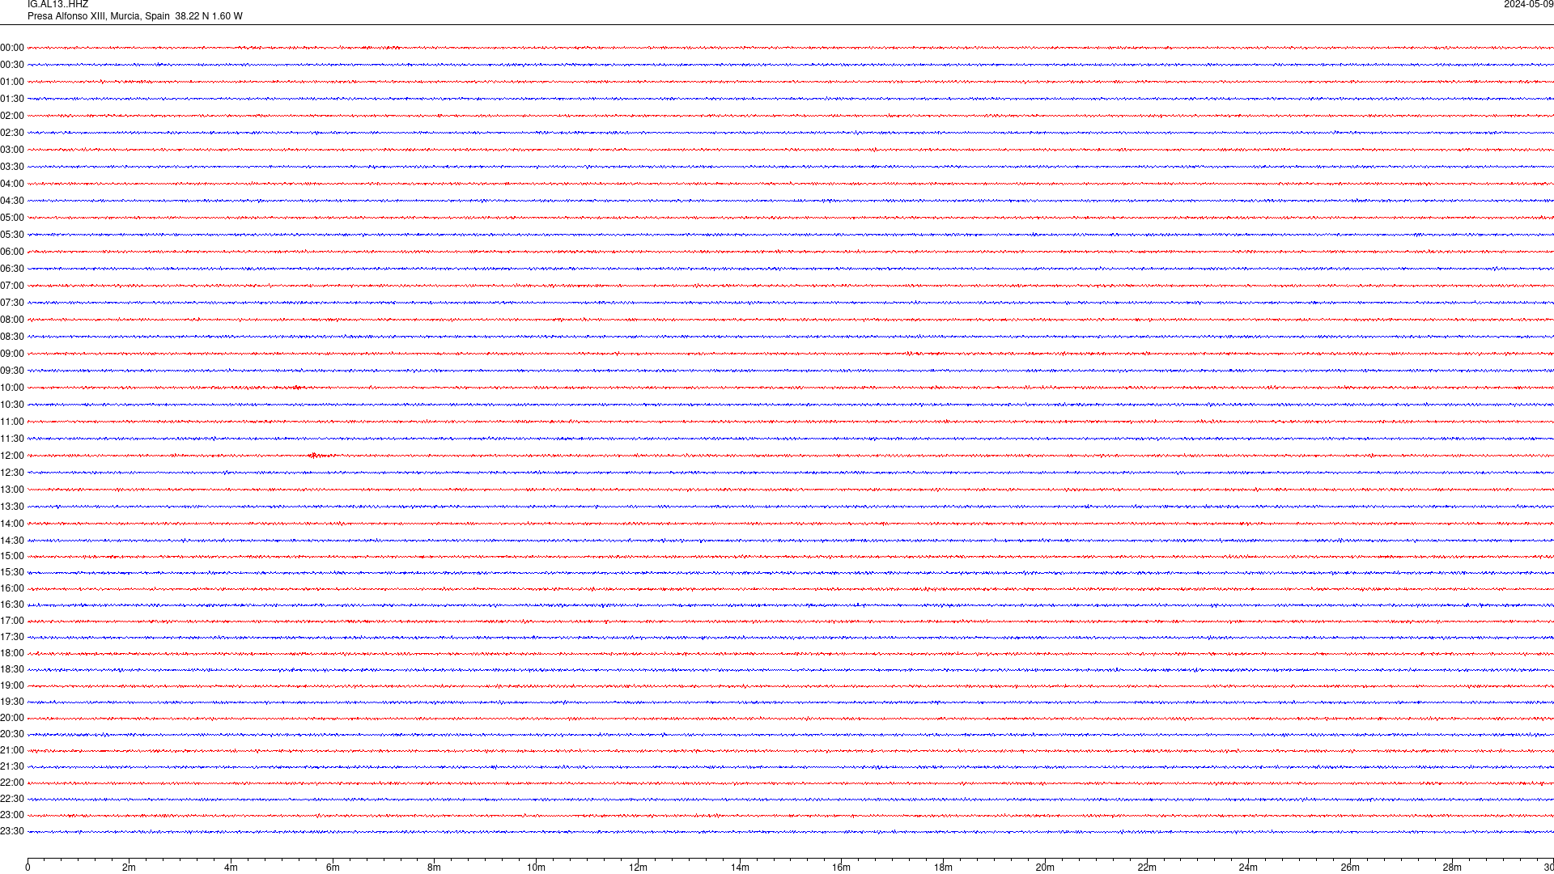The width and height of the screenshot is (1554, 874).
Task: Click the 26m tick on time axis
Action: point(1350,868)
